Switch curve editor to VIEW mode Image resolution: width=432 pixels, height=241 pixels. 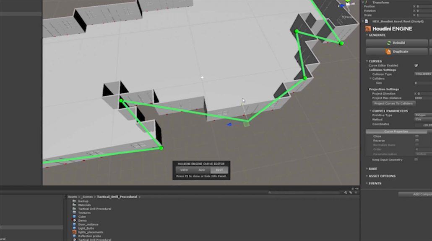184,170
